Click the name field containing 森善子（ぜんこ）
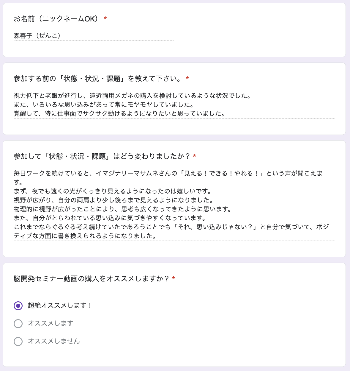The height and width of the screenshot is (371, 350). tap(94, 36)
